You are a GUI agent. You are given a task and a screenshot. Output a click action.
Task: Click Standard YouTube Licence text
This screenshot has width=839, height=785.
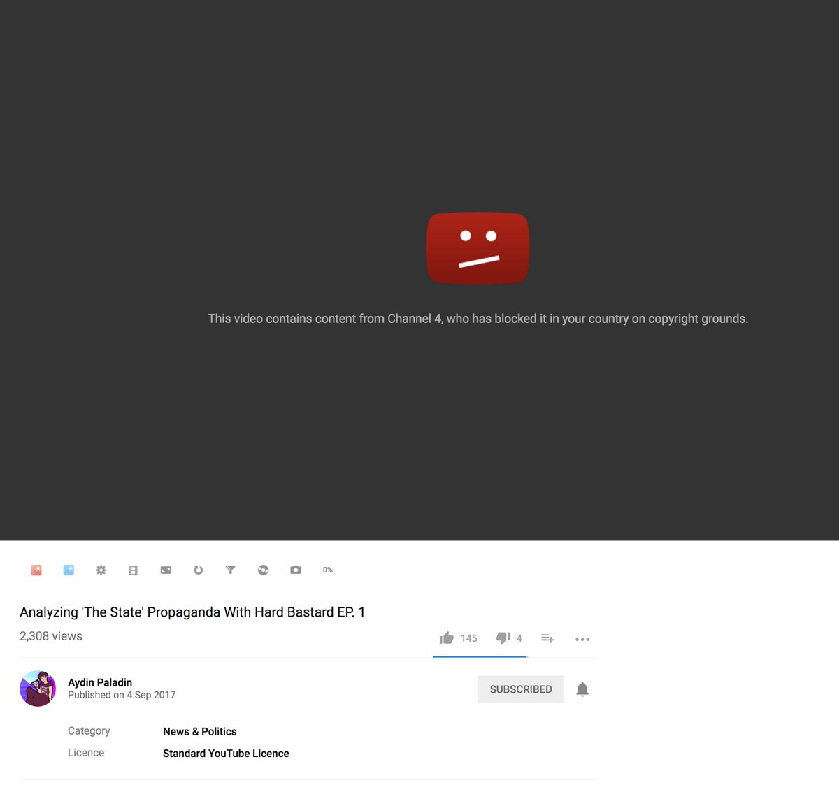[x=226, y=753]
